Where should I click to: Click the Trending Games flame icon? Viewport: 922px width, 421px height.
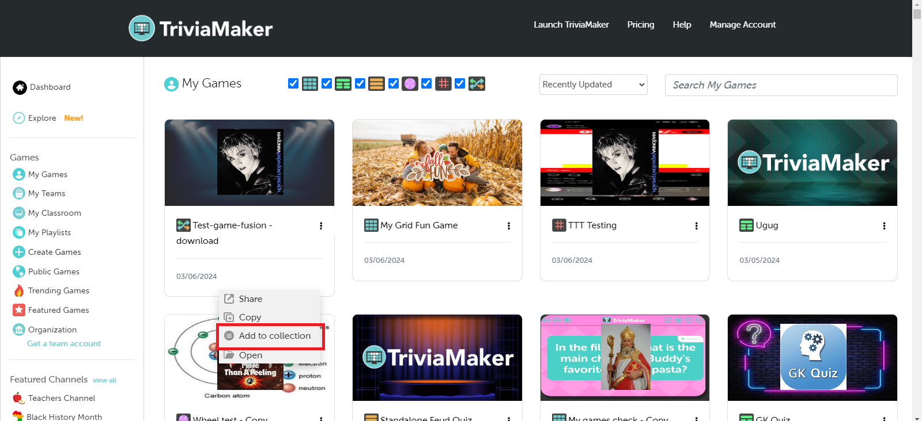tap(19, 290)
